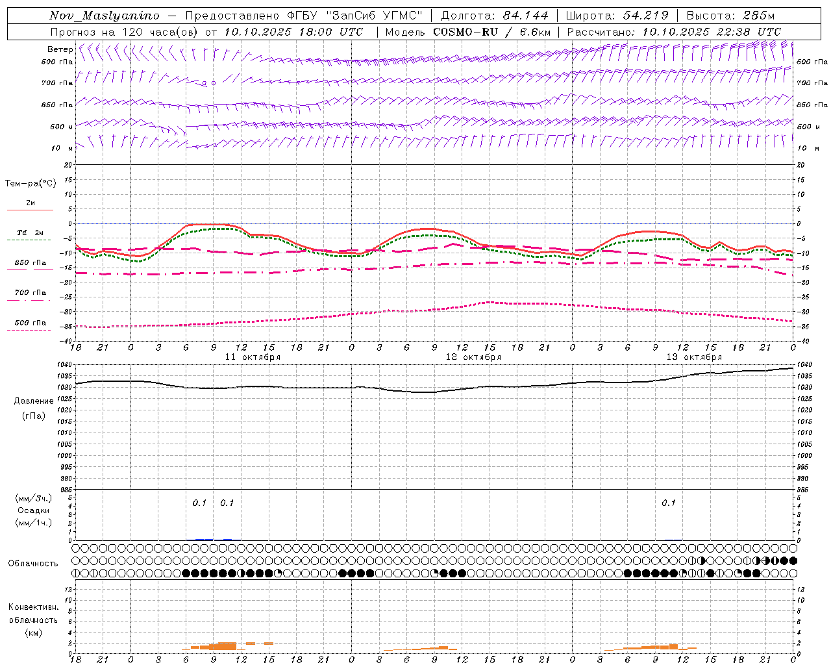The height and width of the screenshot is (665, 831).
Task: Click the line sample under 850 гПа temperature legend
Action: pos(30,270)
